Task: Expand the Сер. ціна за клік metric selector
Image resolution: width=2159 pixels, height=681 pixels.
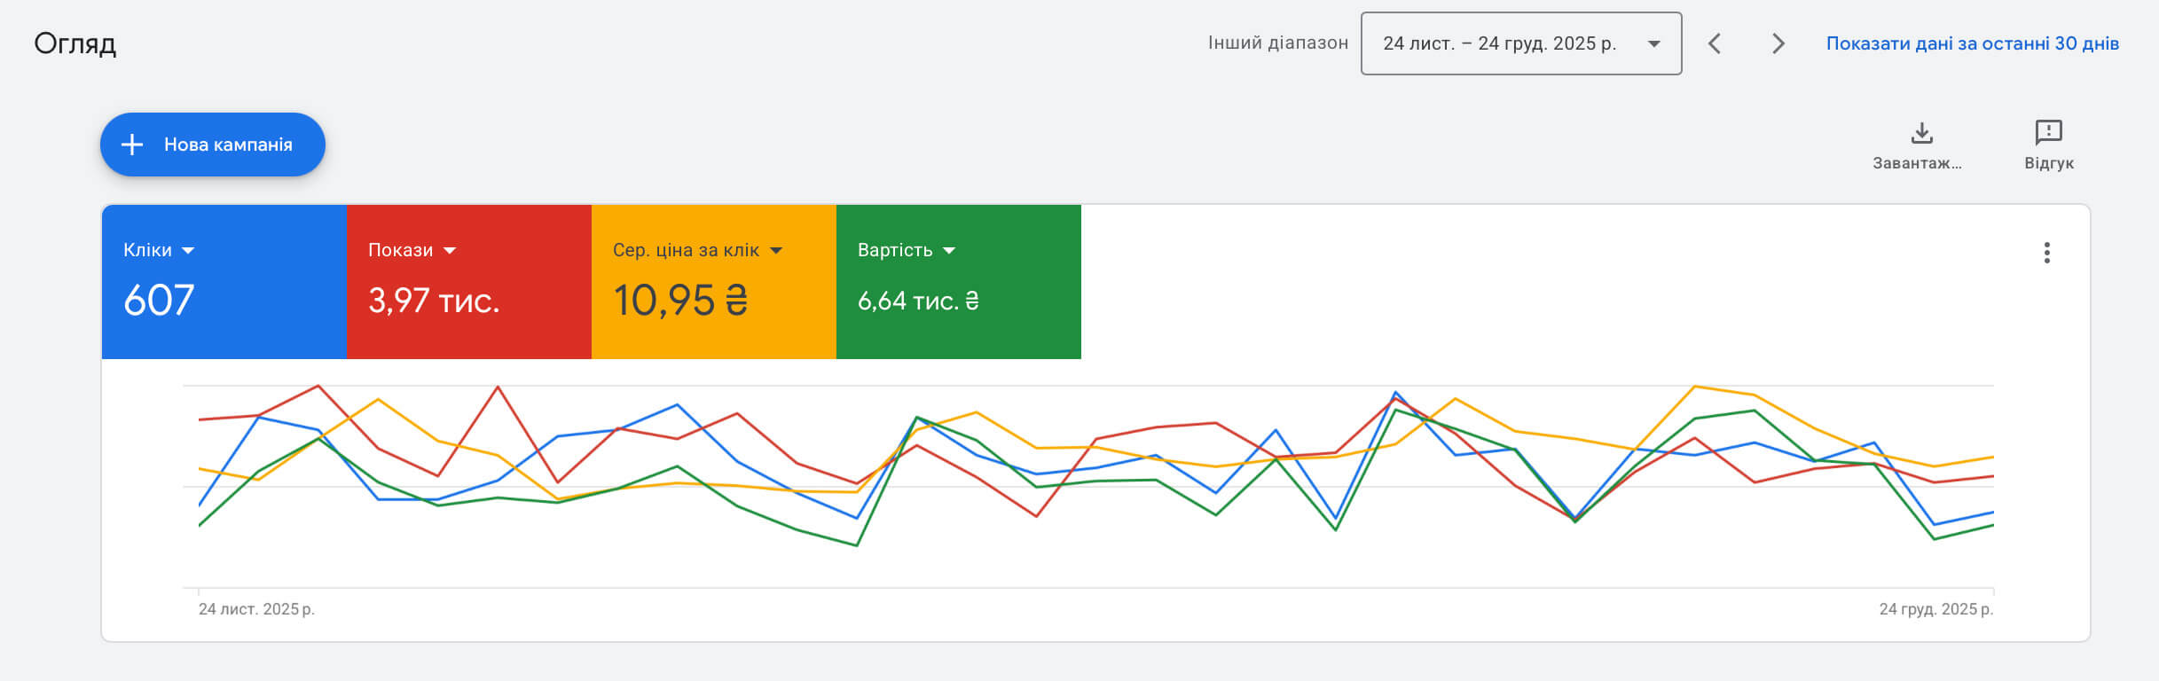Action: click(776, 251)
